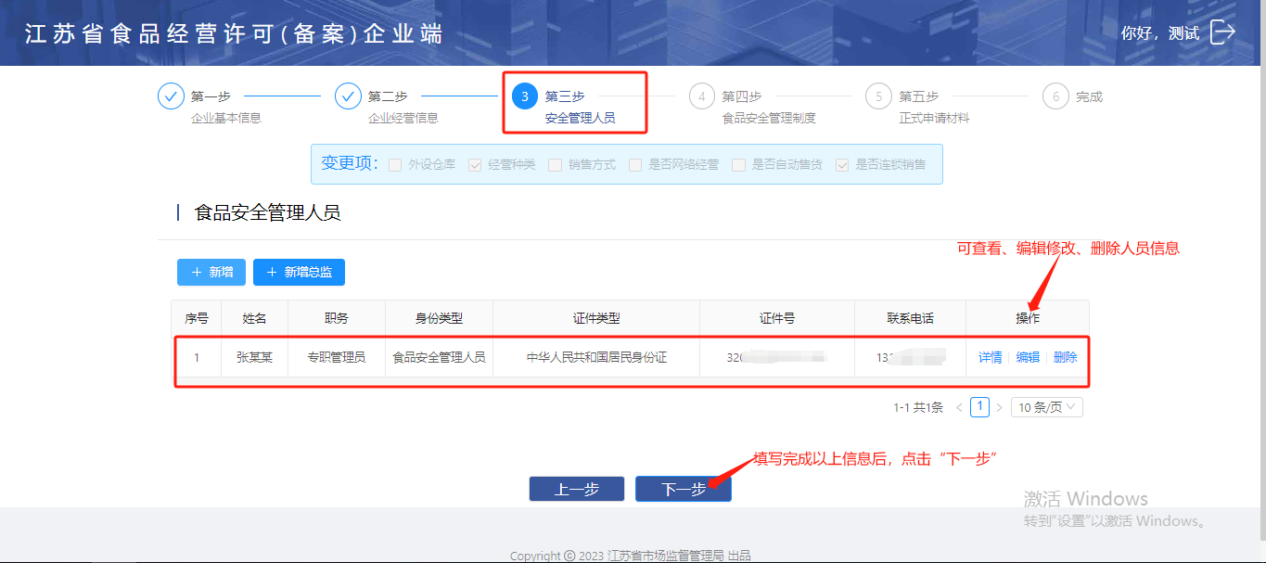Open 详情 link for 张某某
The image size is (1266, 563).
[x=990, y=357]
